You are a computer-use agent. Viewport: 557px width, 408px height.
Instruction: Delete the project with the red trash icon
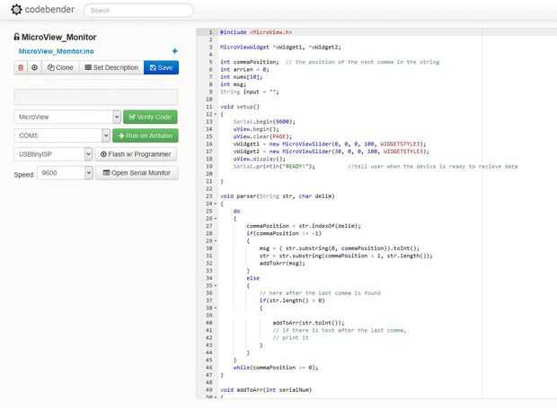point(21,67)
